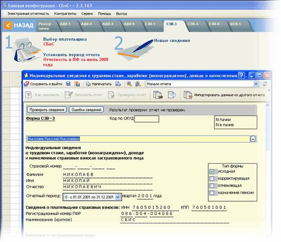Click the Проверить сведения button

(47, 109)
